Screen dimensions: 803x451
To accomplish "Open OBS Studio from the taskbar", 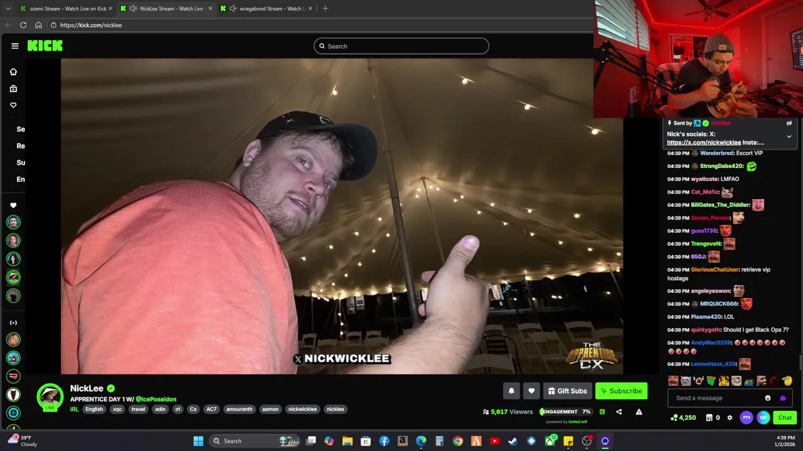I will click(x=587, y=441).
